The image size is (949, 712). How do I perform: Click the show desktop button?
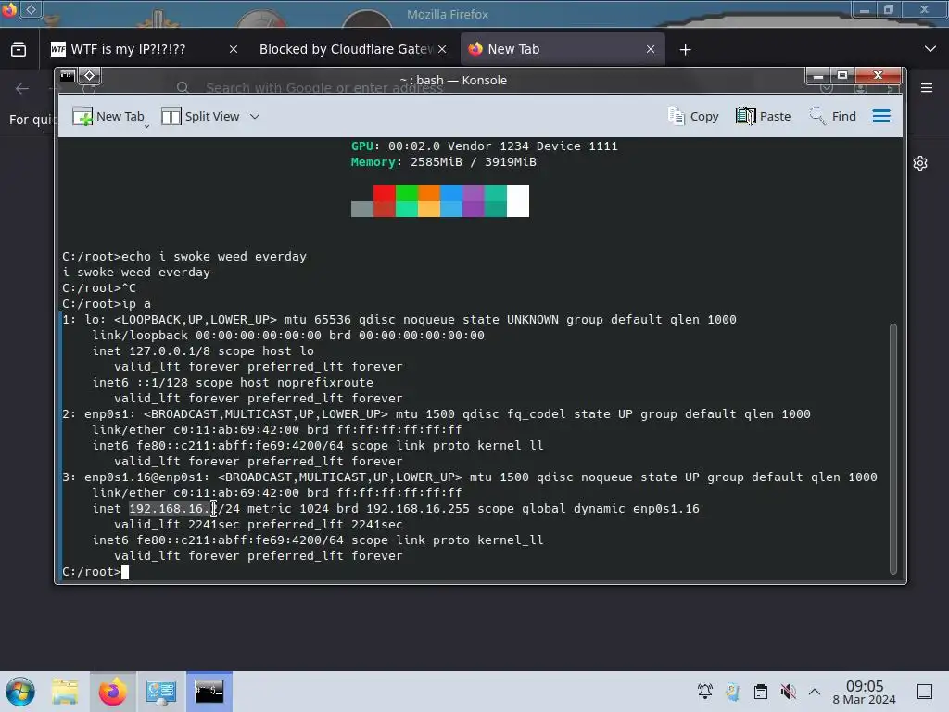(925, 692)
